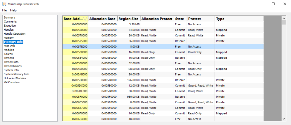
Task: Click the sort arrow in Base Address header
Action: [85, 19]
